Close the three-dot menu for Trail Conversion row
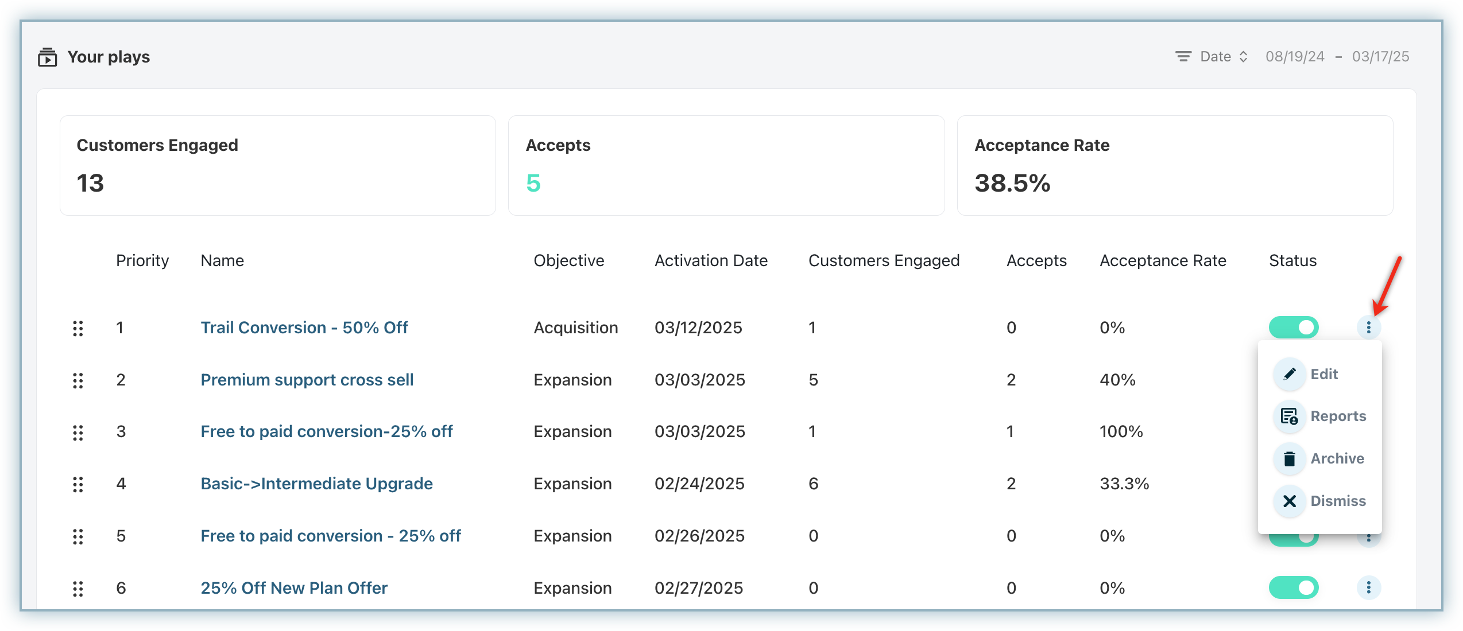Image resolution: width=1463 pixels, height=631 pixels. click(x=1369, y=328)
